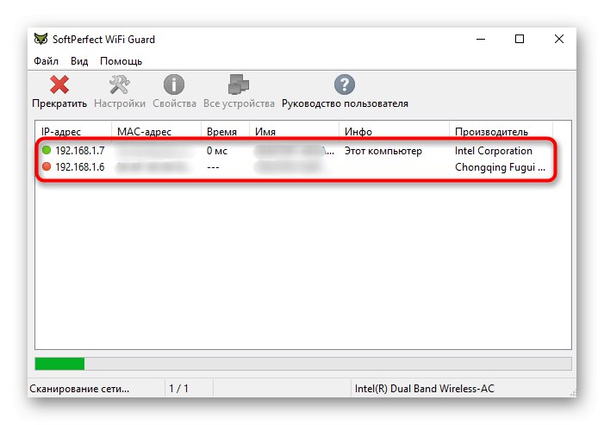Screen dimensions: 604x425
Task: Sort by MAC-адрес column header
Action: tap(156, 131)
